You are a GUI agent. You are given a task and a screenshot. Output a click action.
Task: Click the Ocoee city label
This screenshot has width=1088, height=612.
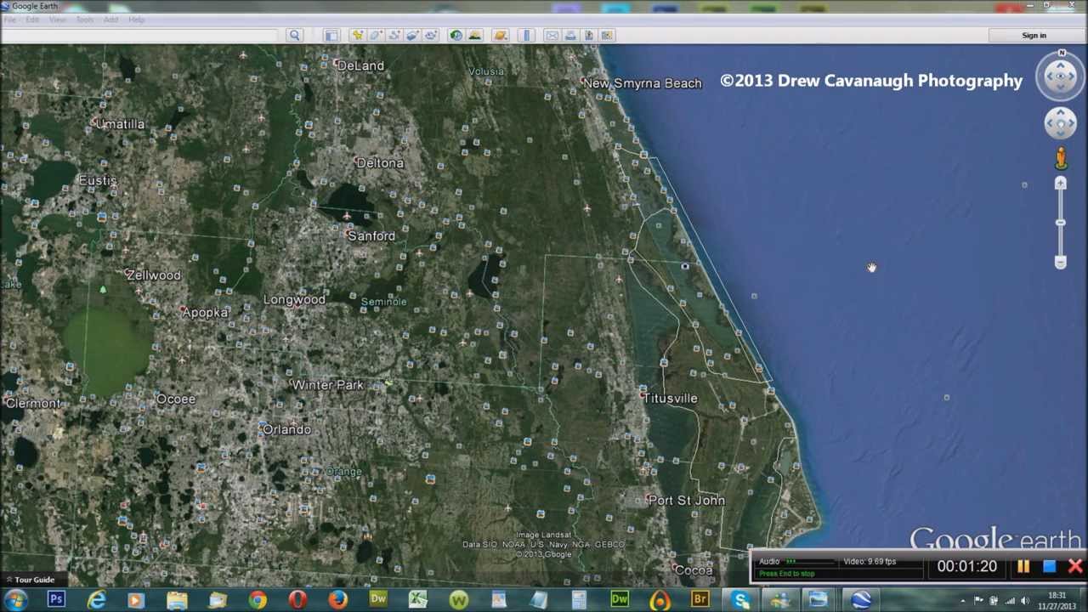(x=176, y=399)
